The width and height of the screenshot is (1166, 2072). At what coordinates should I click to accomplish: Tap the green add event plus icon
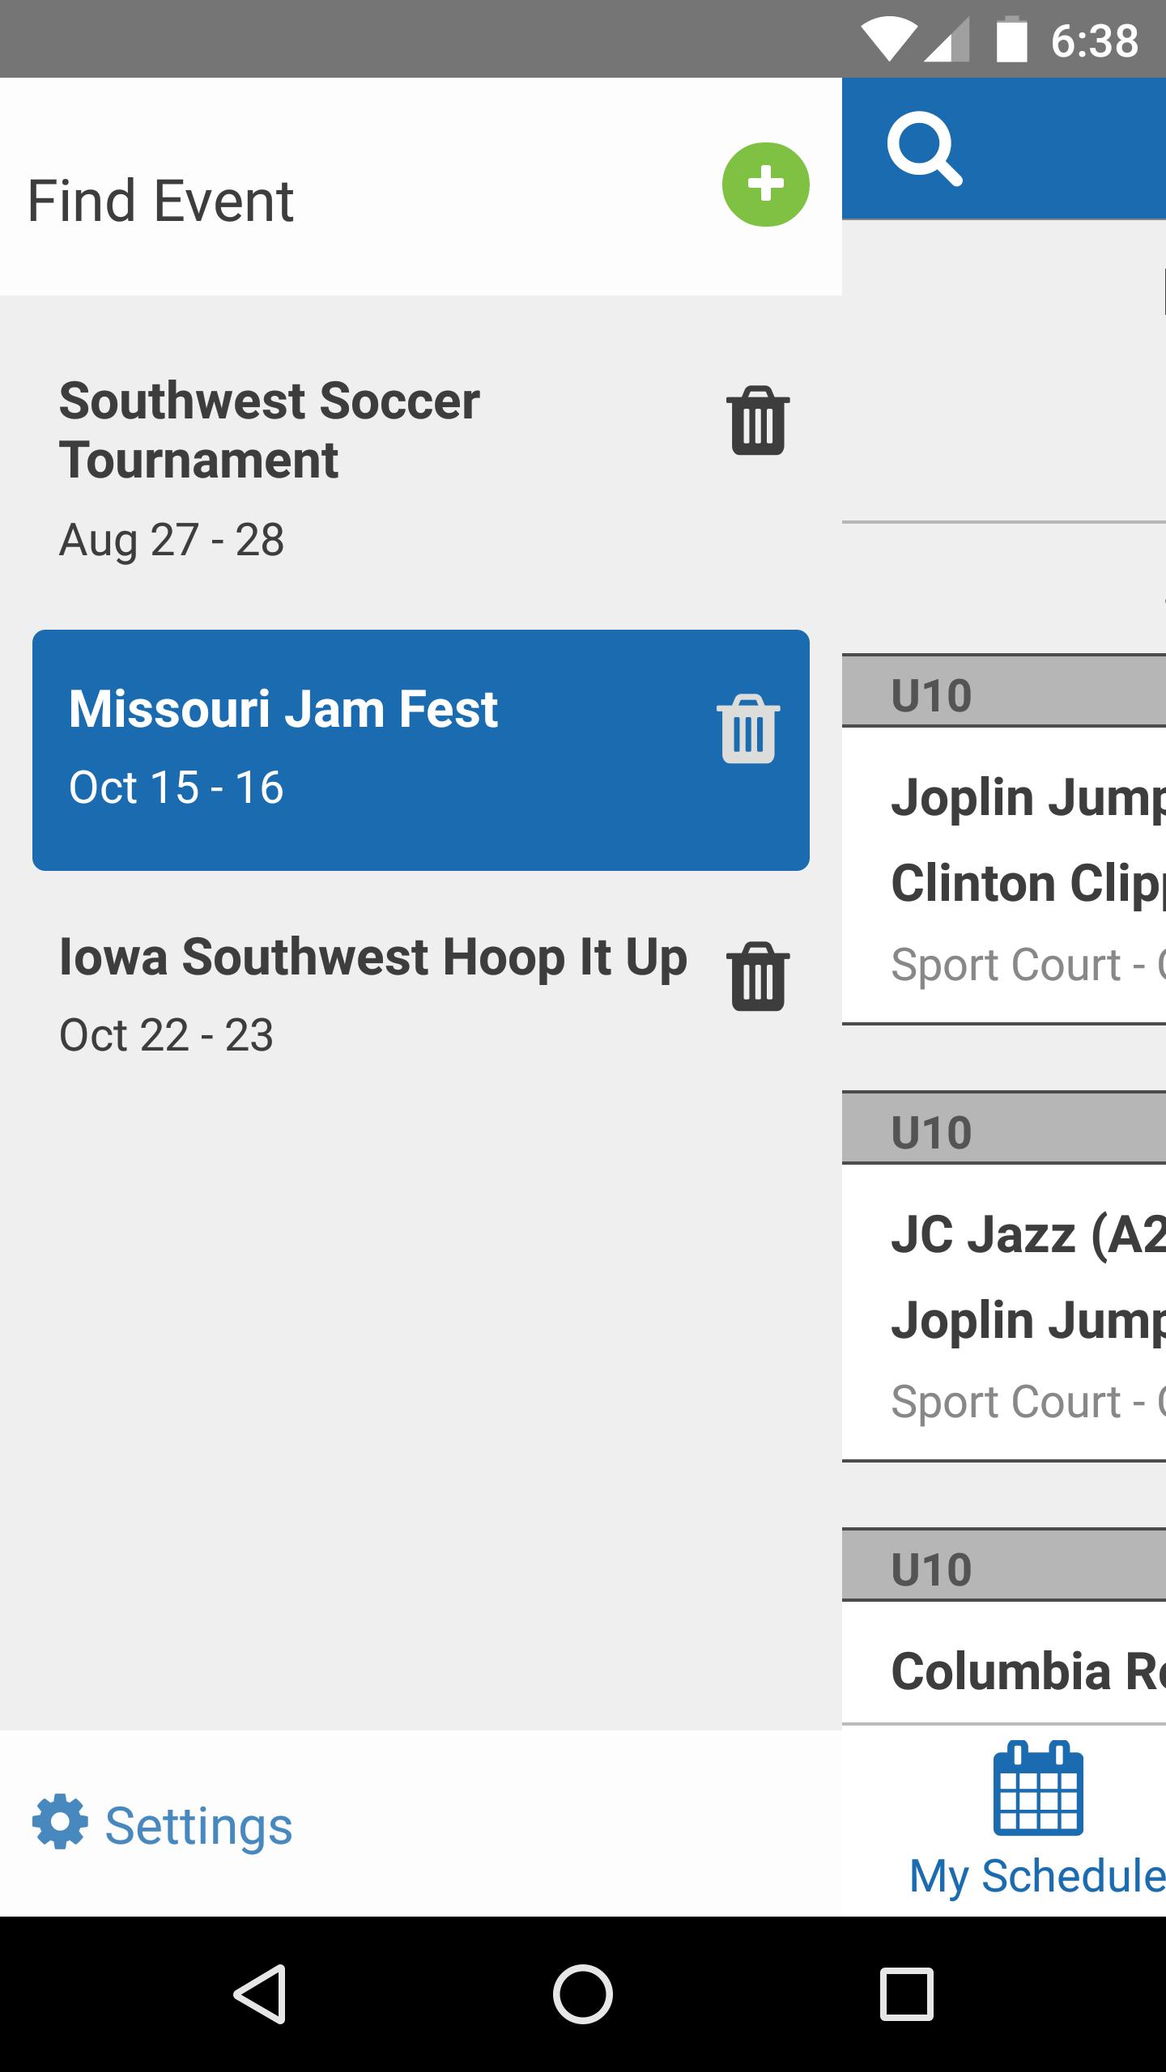(765, 185)
